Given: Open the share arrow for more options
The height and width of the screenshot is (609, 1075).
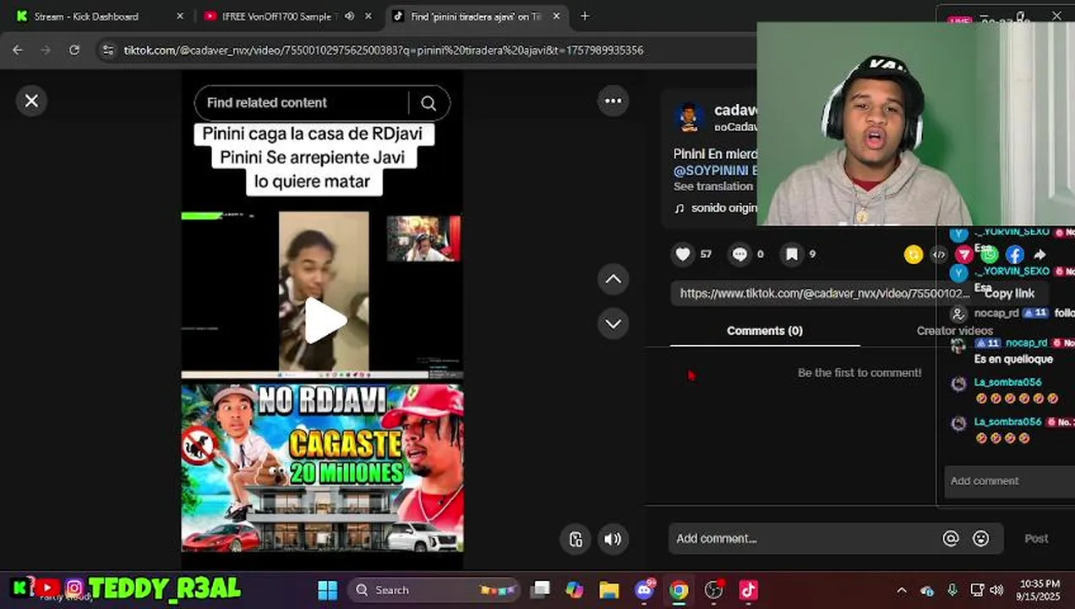Looking at the screenshot, I should coord(1040,254).
